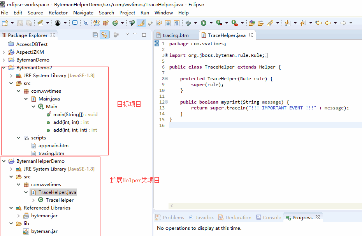This screenshot has width=362, height=236.
Task: Click the green Run button icon
Action: pyautogui.click(x=204, y=23)
